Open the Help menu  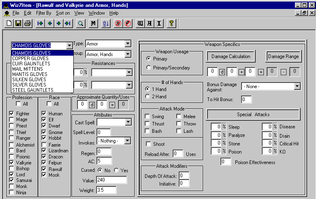114,13
